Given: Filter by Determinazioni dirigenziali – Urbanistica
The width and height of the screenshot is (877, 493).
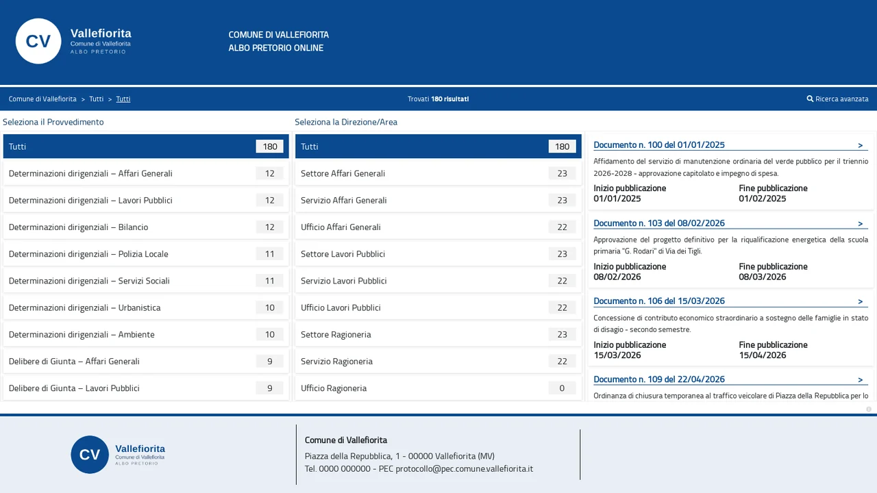Looking at the screenshot, I should point(146,307).
